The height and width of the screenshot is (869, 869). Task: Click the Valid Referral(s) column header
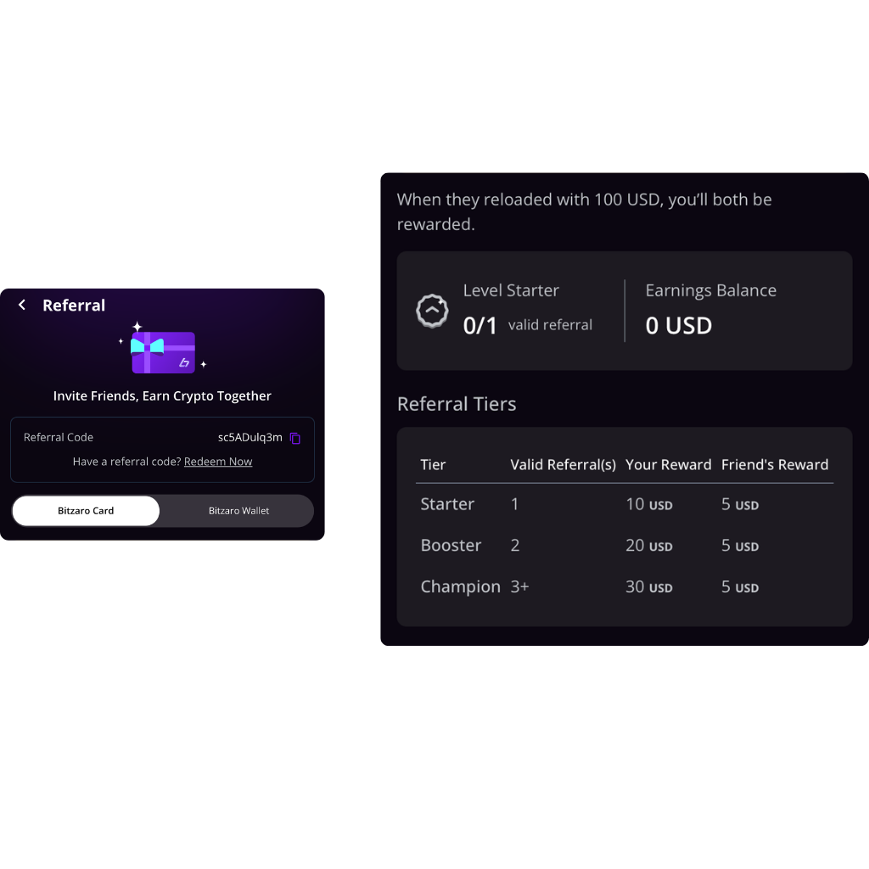pos(563,465)
